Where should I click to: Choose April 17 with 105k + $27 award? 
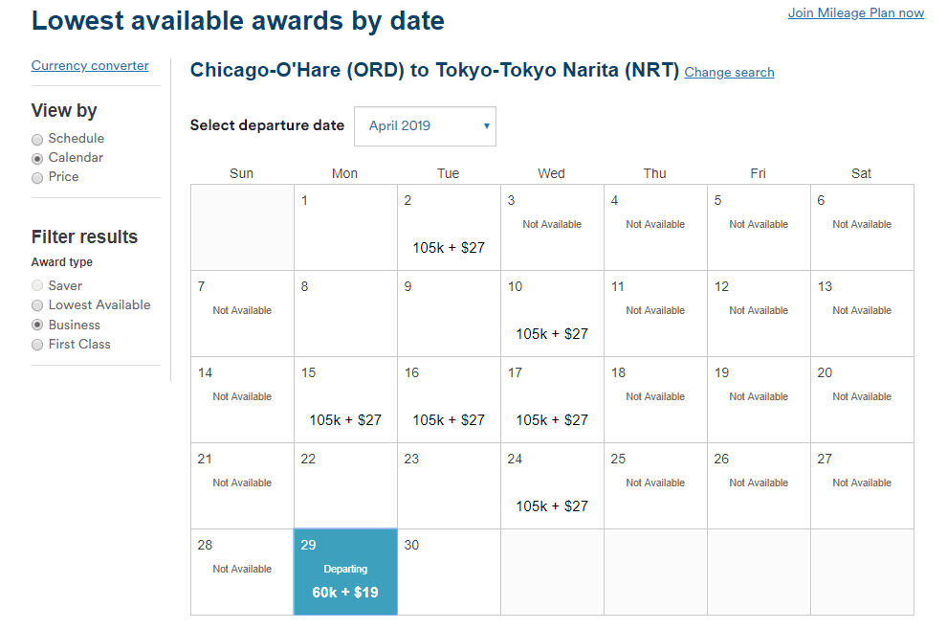(552, 399)
